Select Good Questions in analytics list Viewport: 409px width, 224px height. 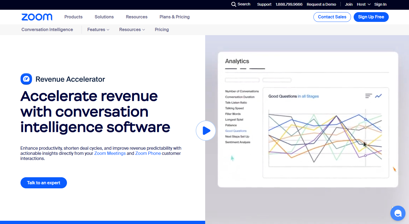pos(236,131)
